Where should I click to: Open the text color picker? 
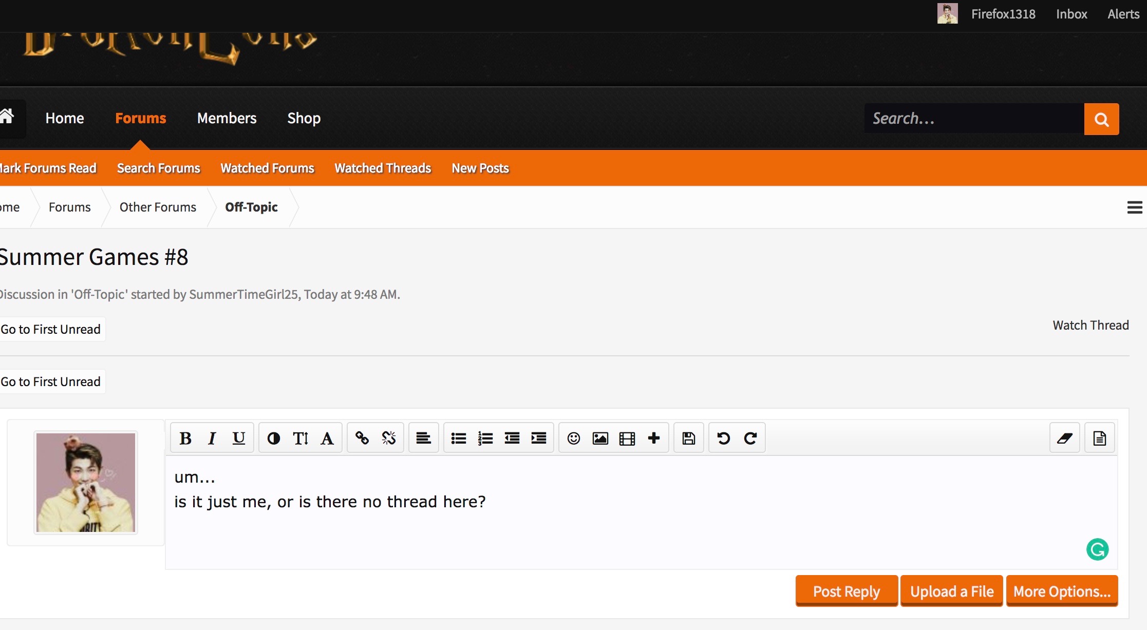(x=274, y=438)
